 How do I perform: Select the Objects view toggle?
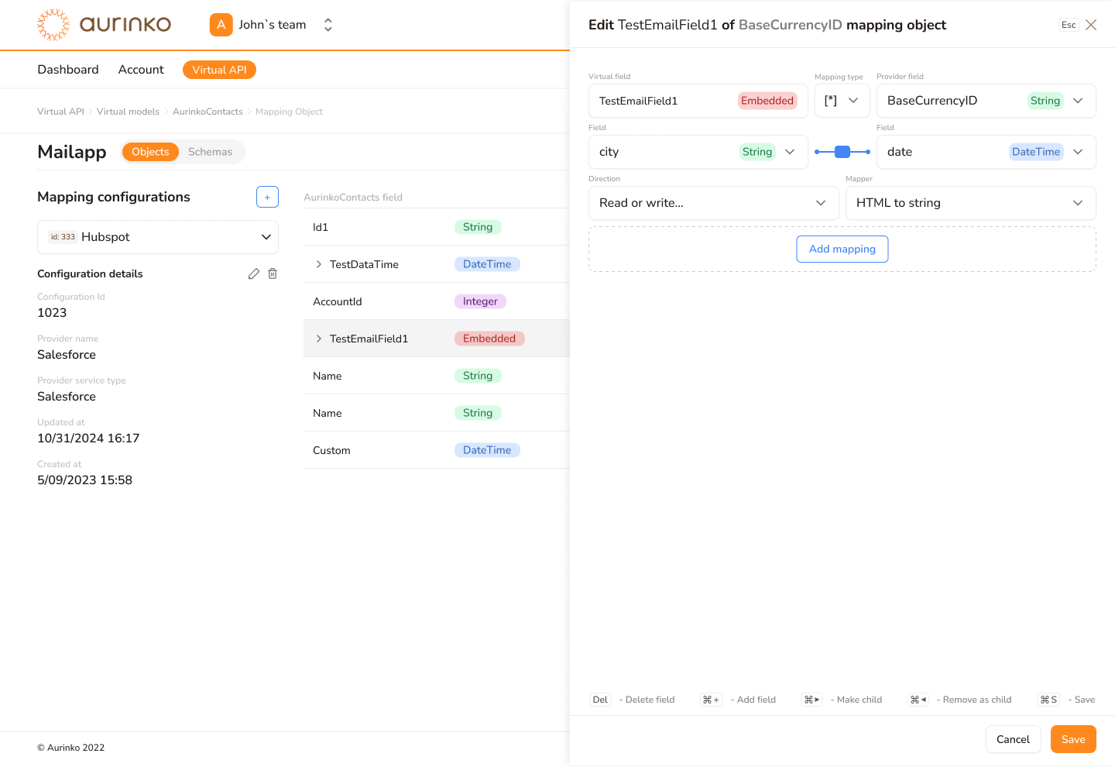tap(150, 152)
